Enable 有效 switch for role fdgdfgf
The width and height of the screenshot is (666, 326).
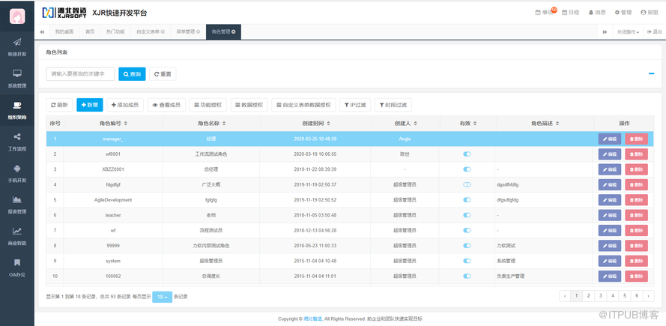[x=467, y=184]
